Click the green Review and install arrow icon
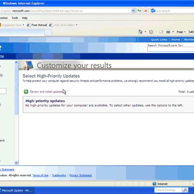The image size is (194, 194). coord(26,92)
